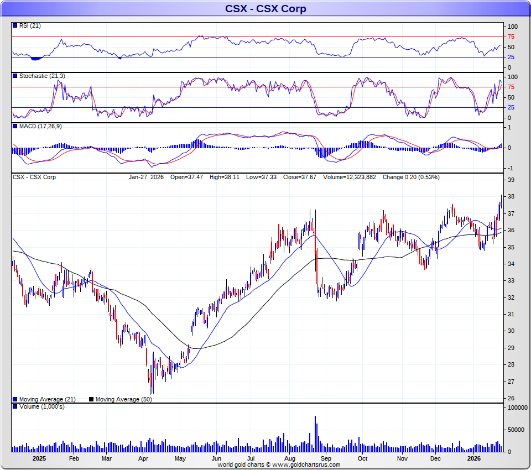Click the tallest volume bar near September

(x=315, y=434)
